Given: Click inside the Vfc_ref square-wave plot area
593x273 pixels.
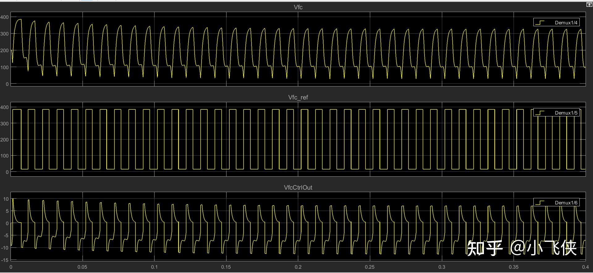Looking at the screenshot, I should pos(298,139).
